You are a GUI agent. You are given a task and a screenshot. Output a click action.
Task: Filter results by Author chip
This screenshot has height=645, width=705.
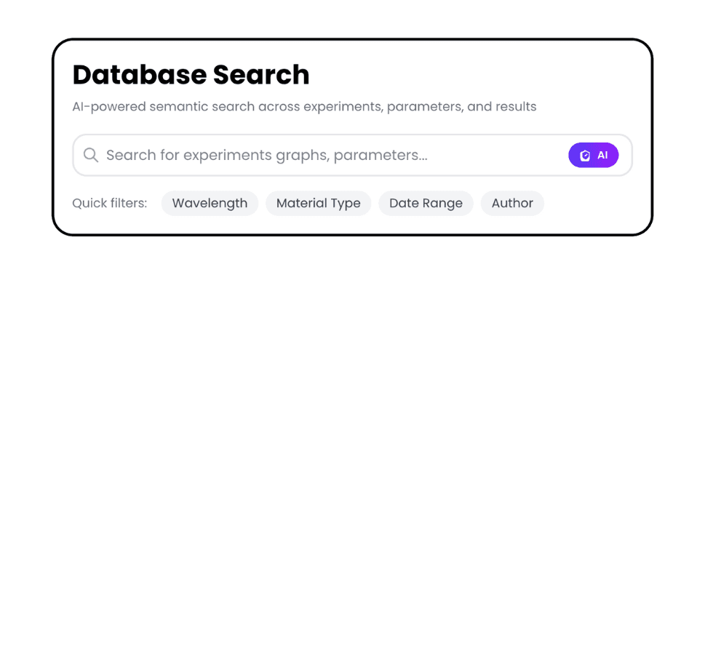(512, 204)
